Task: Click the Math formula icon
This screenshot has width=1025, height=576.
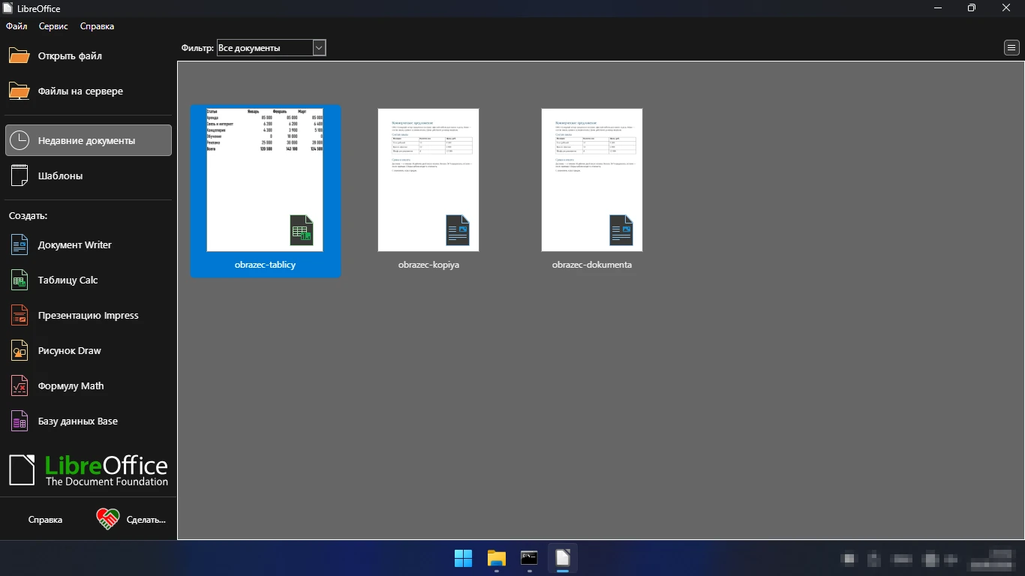Action: click(20, 385)
